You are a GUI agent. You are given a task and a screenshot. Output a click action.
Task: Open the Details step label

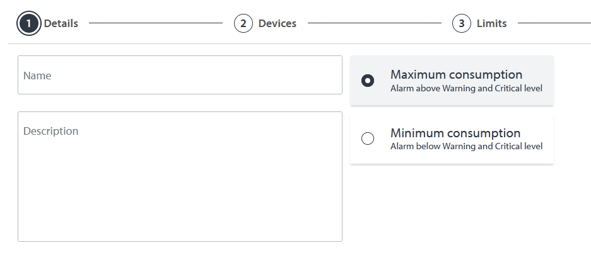(x=61, y=24)
